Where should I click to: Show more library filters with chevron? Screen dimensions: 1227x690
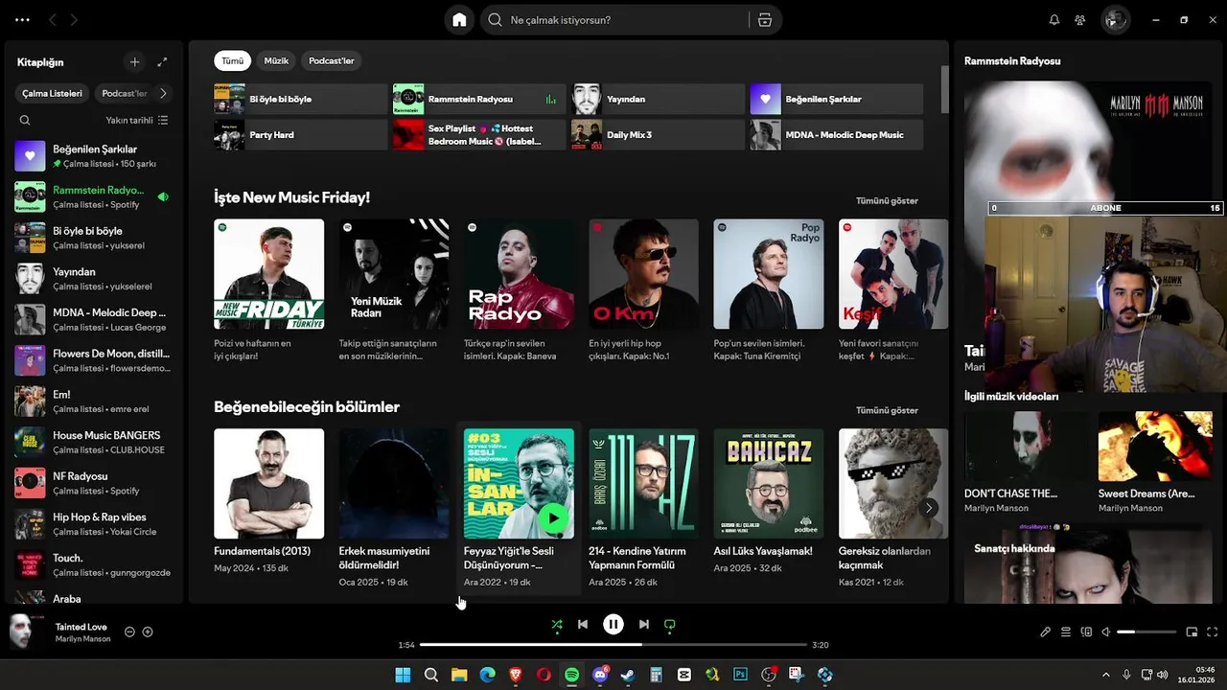click(x=163, y=93)
